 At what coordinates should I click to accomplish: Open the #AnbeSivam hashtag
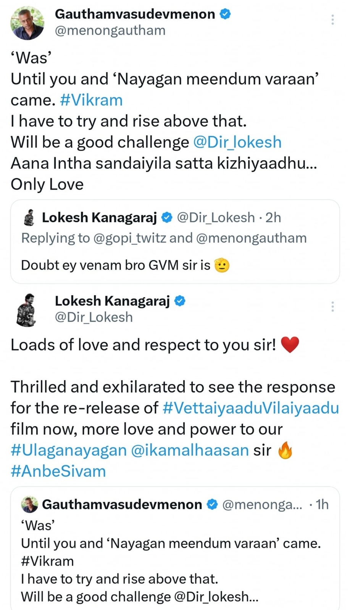[x=58, y=471]
